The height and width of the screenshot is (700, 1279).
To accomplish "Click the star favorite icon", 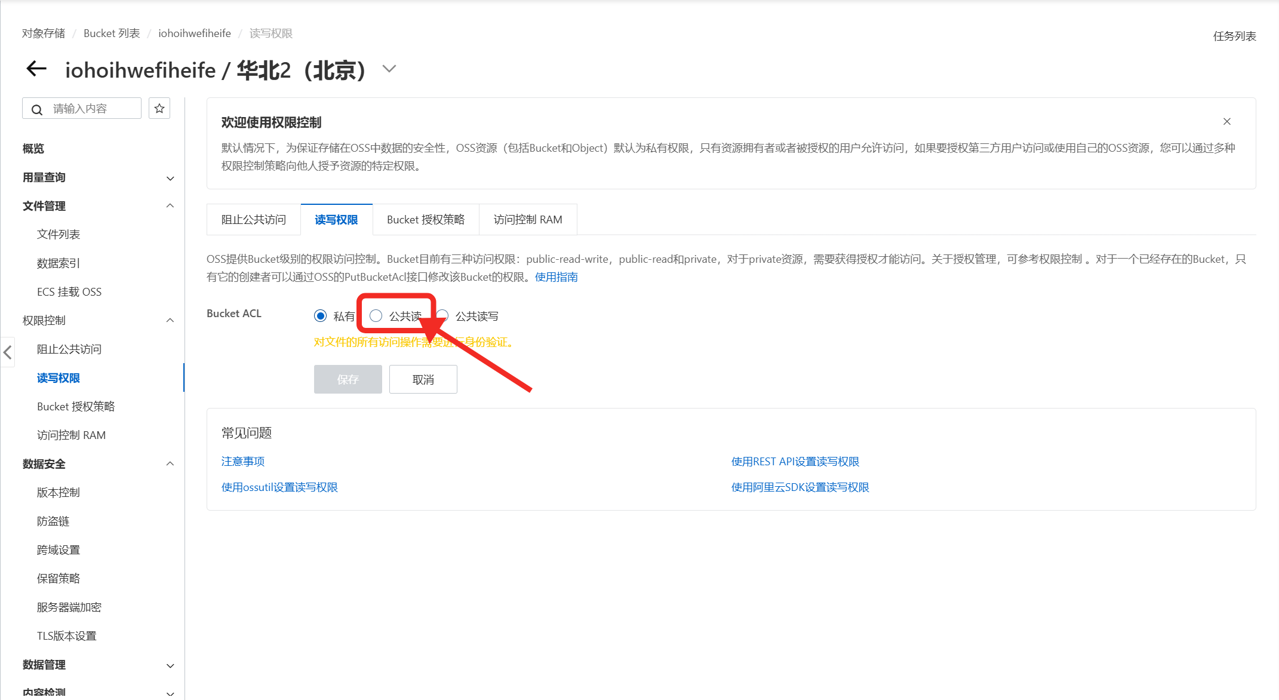I will click(x=159, y=109).
